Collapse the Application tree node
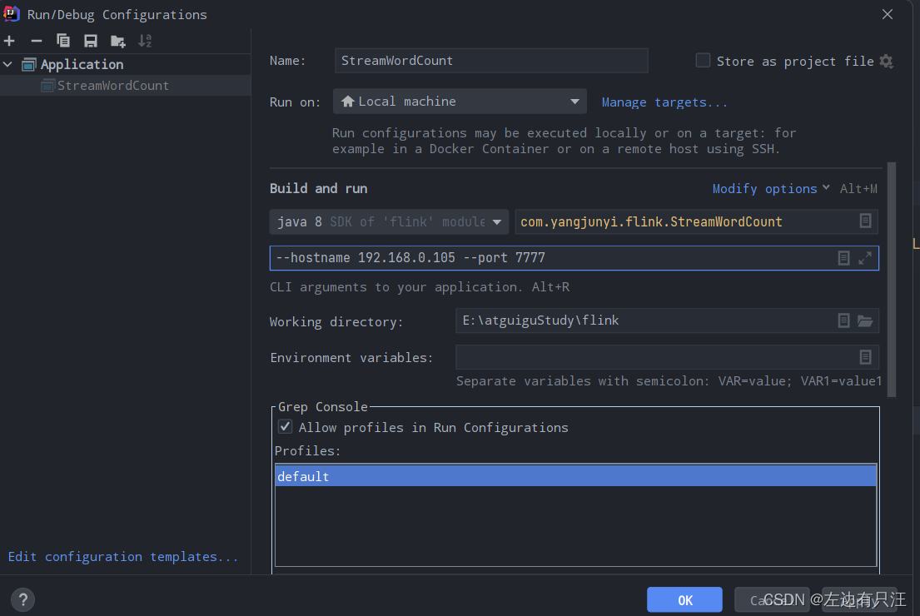The width and height of the screenshot is (920, 616). 8,64
